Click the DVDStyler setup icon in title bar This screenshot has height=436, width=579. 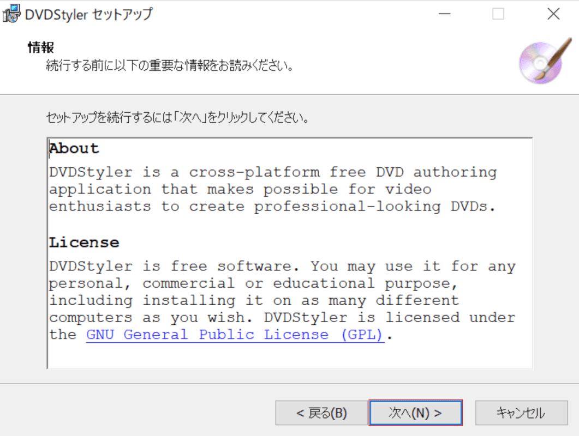(11, 14)
